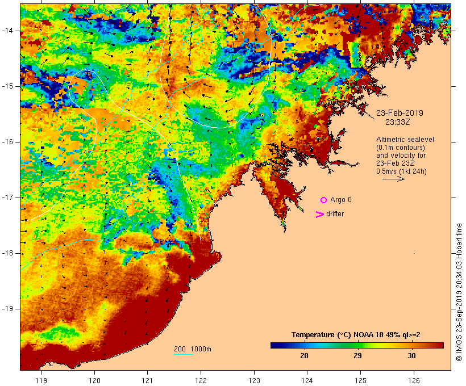Click the '(0.1m contours)' text
Viewport: 466px width, 386px height.
pos(401,148)
